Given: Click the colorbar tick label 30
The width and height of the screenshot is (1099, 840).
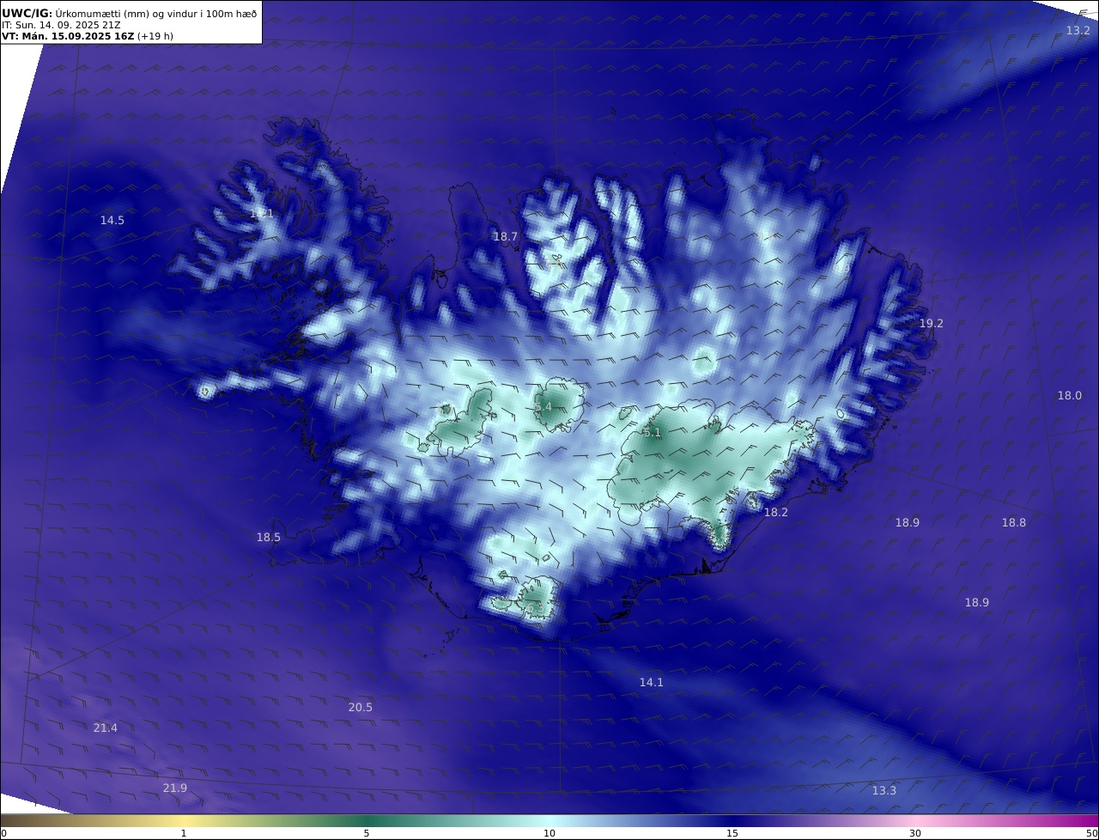Looking at the screenshot, I should pos(915,833).
